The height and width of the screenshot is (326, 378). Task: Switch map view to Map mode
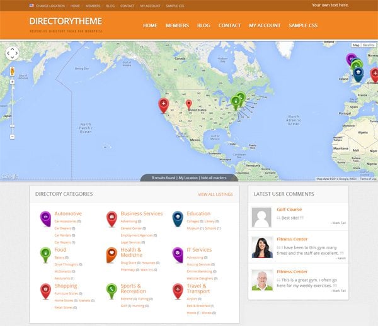pos(356,45)
